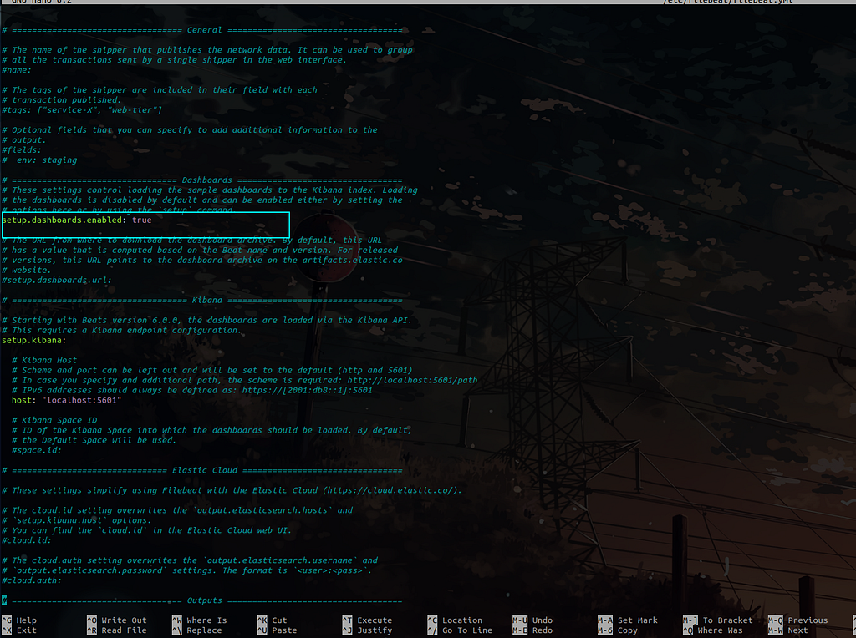This screenshot has height=638, width=856.
Task: Click the ^R Read File shortcut
Action: coord(117,630)
